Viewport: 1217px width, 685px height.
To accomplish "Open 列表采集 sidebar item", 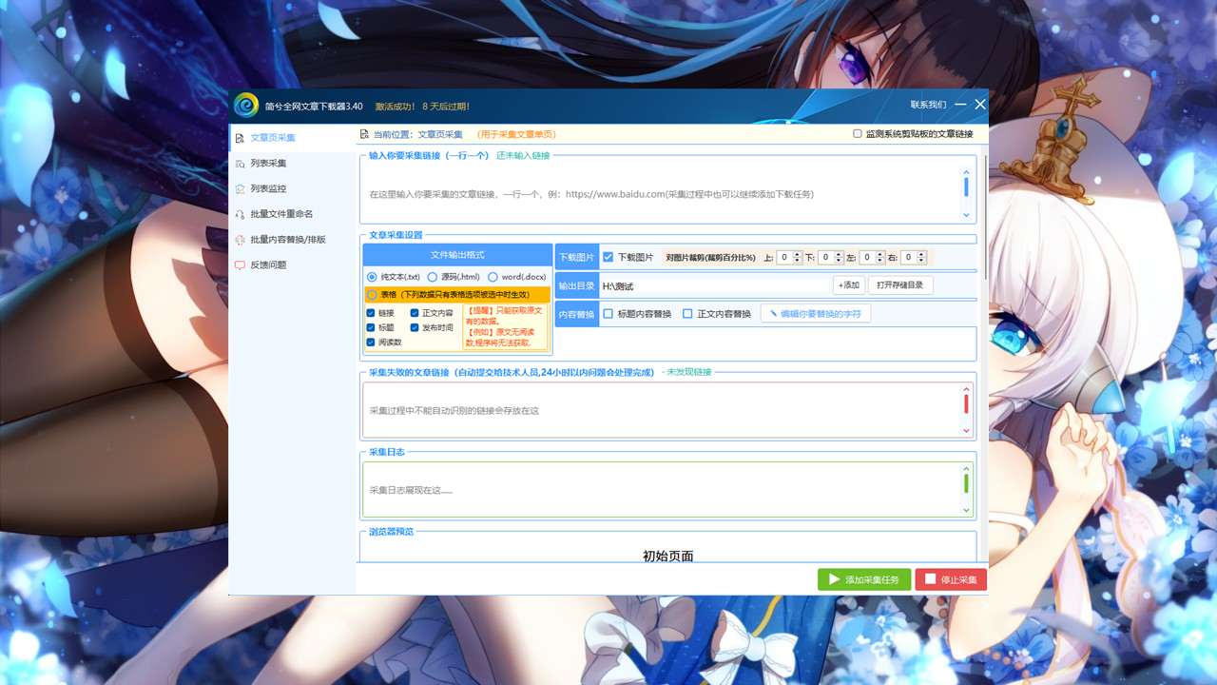I will pyautogui.click(x=292, y=164).
